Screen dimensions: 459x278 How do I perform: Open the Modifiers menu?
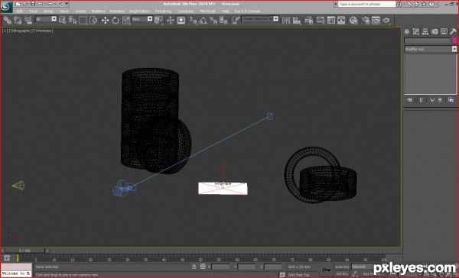tap(98, 11)
